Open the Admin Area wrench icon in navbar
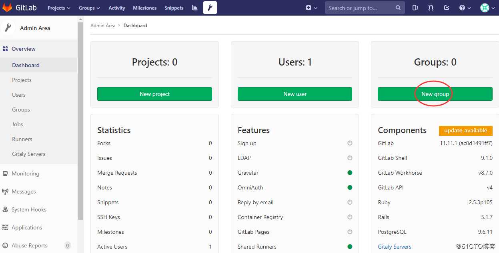Viewport: 499px width, 253px height. tap(210, 8)
